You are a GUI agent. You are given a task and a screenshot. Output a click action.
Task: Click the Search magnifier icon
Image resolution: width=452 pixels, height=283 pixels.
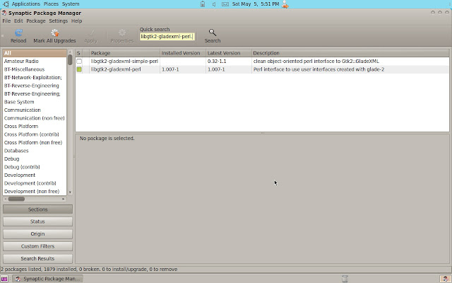tap(213, 33)
